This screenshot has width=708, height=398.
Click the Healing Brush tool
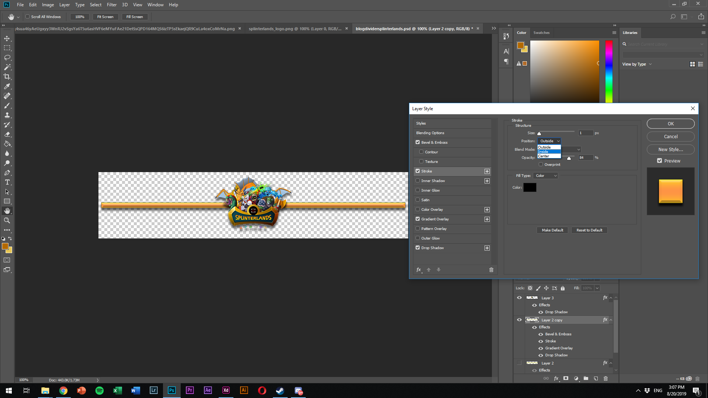[x=7, y=96]
